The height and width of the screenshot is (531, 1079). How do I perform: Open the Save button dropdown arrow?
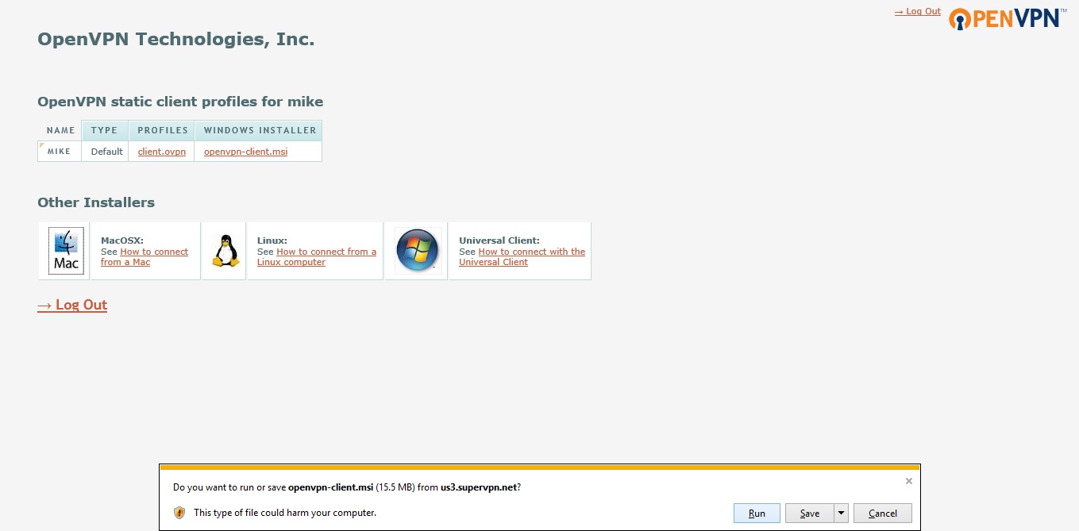click(x=841, y=513)
